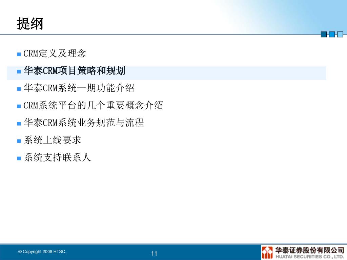Click the line 系统上线要求
Image resolution: width=347 pixels, height=260 pixels.
pyautogui.click(x=53, y=140)
